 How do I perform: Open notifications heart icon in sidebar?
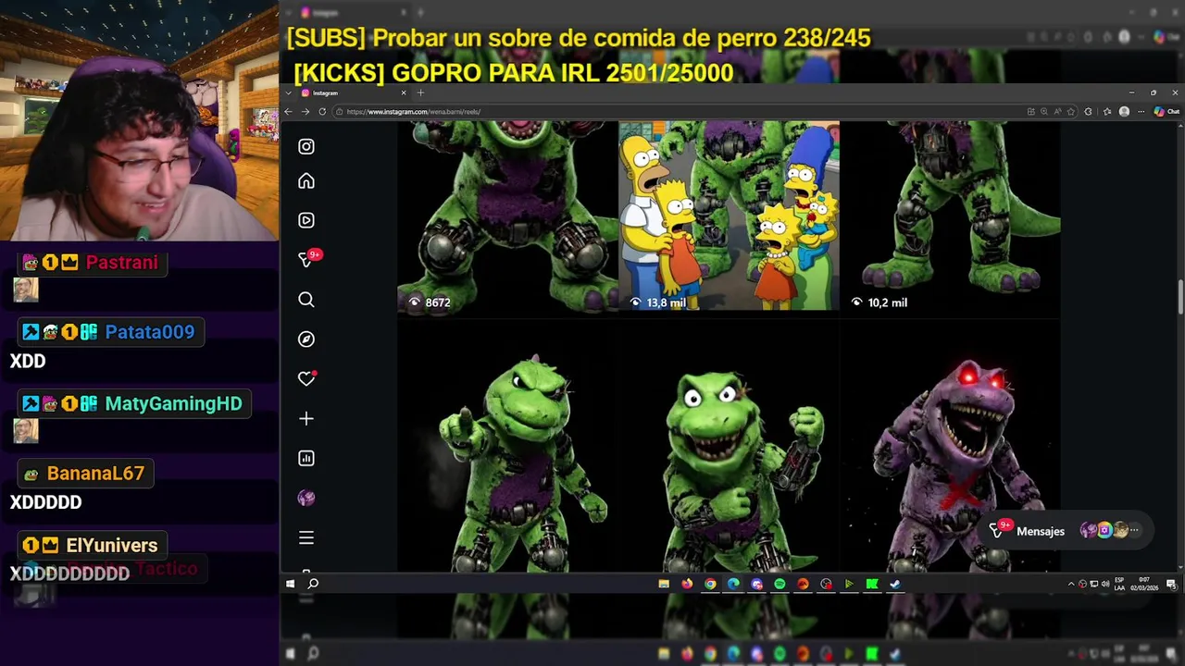[306, 378]
